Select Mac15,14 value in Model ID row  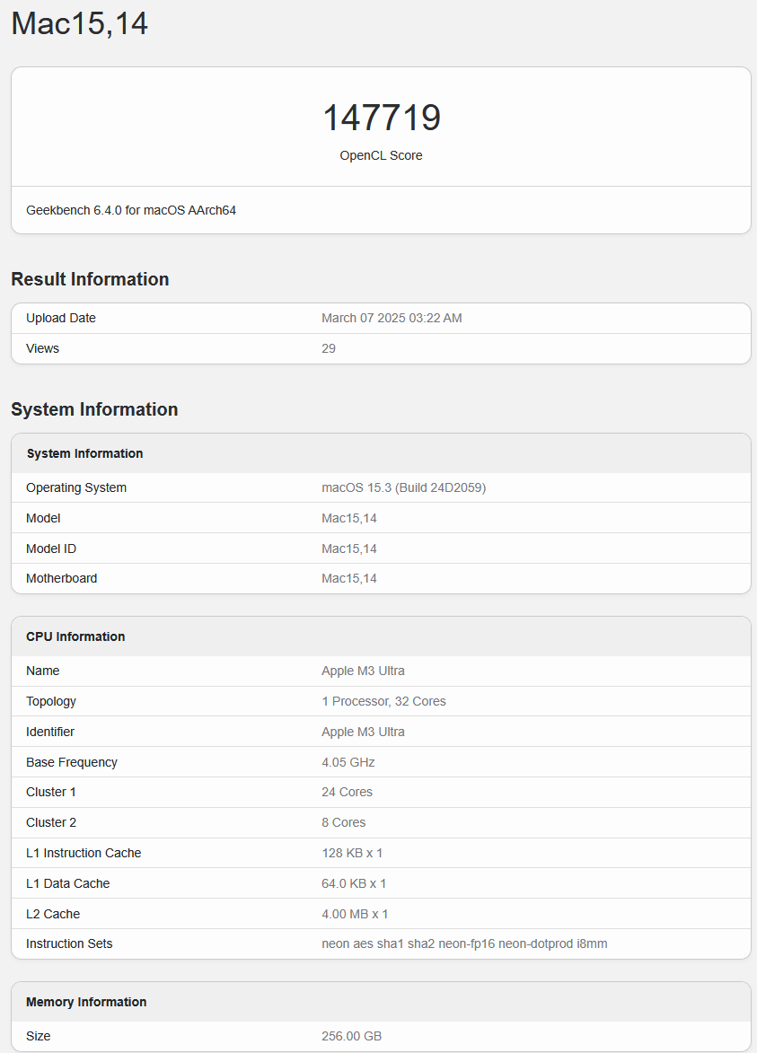[349, 548]
